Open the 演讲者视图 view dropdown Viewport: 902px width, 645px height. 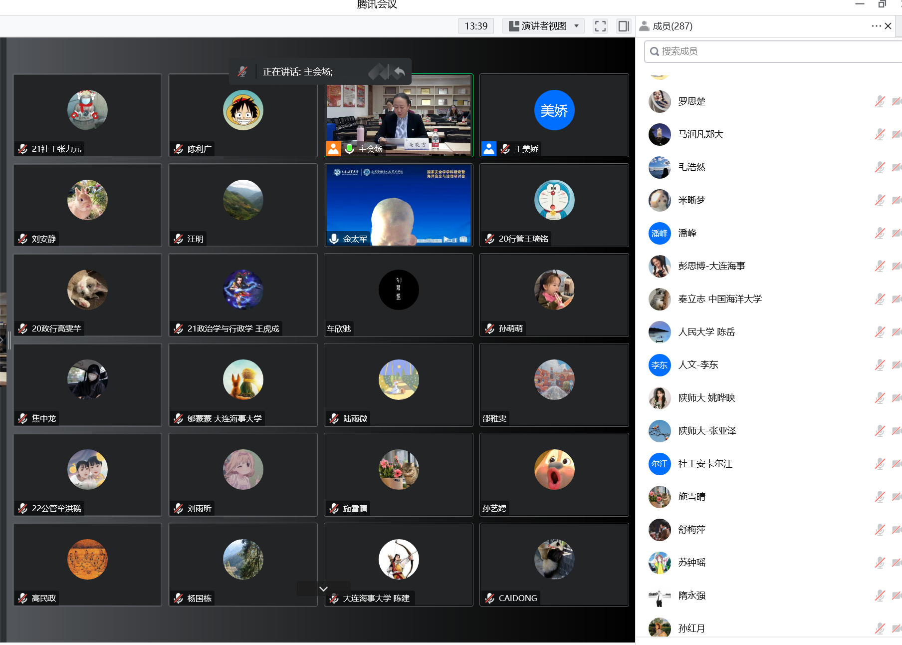pyautogui.click(x=543, y=26)
